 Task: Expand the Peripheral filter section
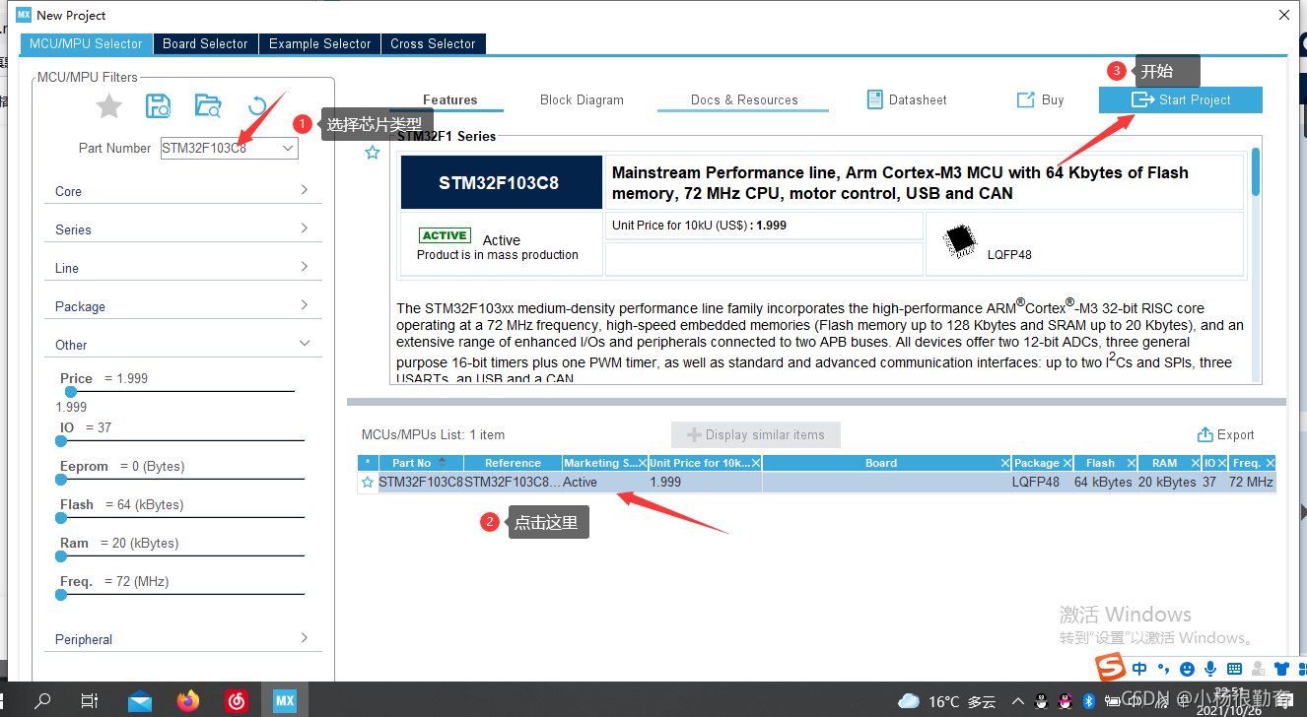183,638
